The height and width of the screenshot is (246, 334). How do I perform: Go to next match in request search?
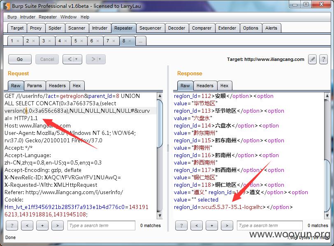click(58, 225)
